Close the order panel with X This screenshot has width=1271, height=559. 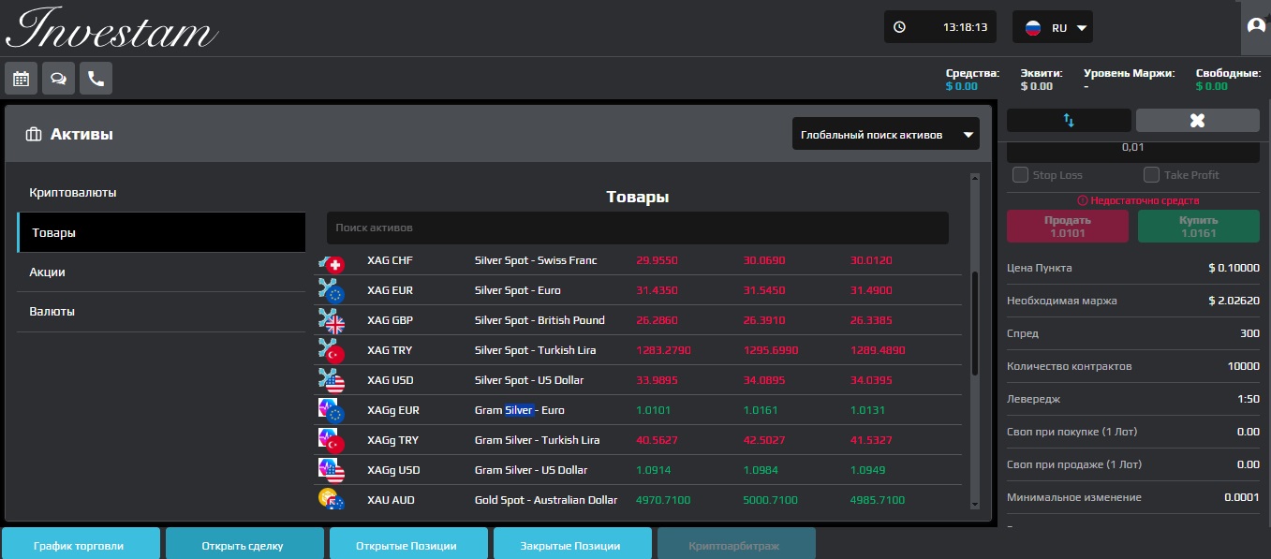coord(1197,120)
